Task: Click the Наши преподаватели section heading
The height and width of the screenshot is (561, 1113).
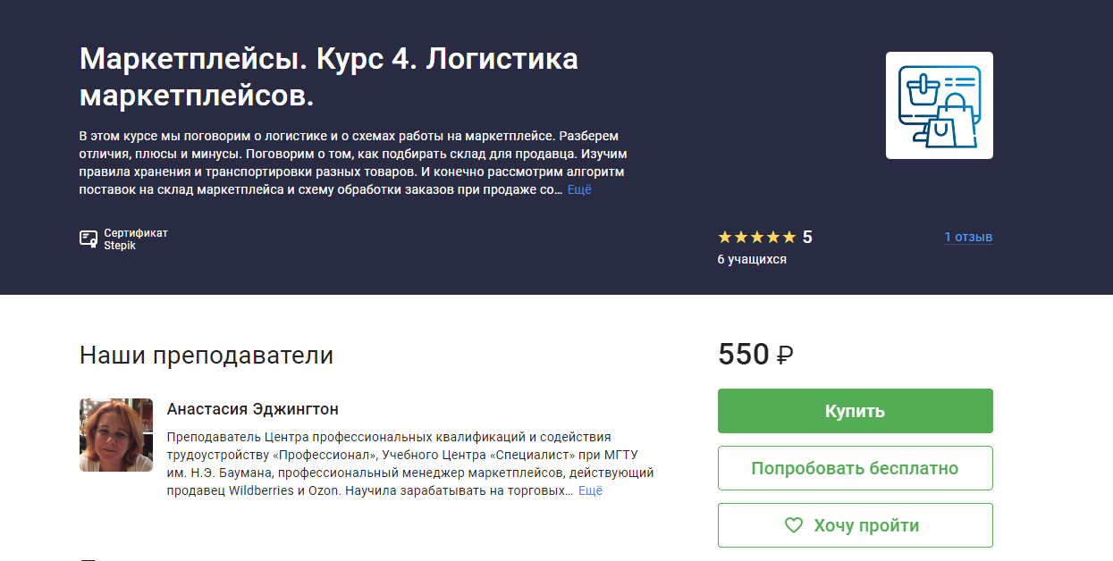Action: (x=206, y=356)
